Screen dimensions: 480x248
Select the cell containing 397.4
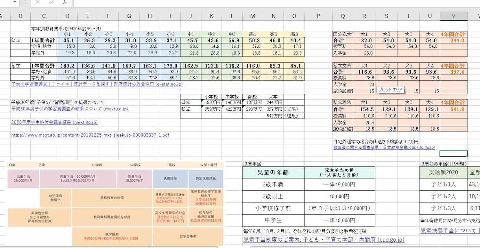[x=454, y=72]
